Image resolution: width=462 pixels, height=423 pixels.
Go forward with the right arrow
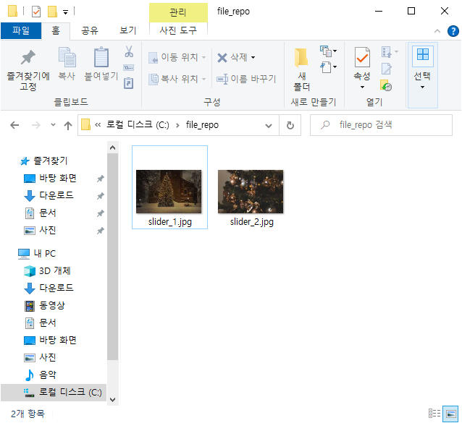pos(36,125)
